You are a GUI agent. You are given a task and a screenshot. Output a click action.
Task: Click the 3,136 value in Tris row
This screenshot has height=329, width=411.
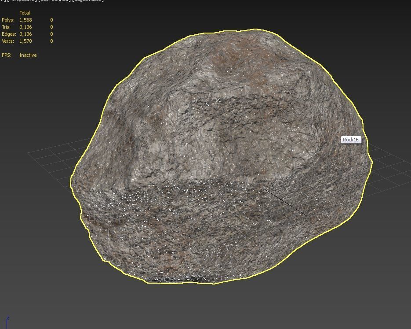click(25, 27)
